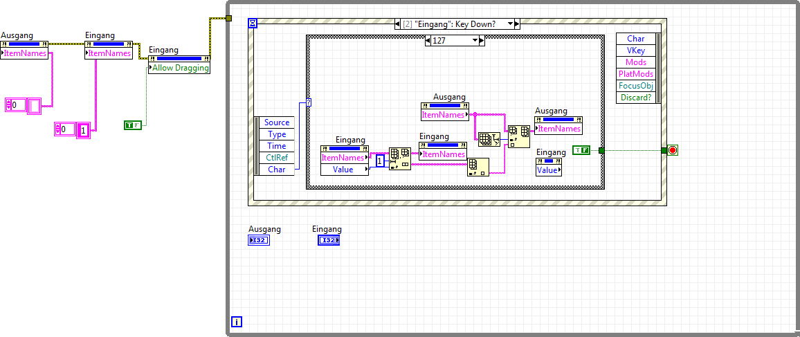Click the event timeout hourglass terminal
This screenshot has width=800, height=337.
click(x=253, y=24)
